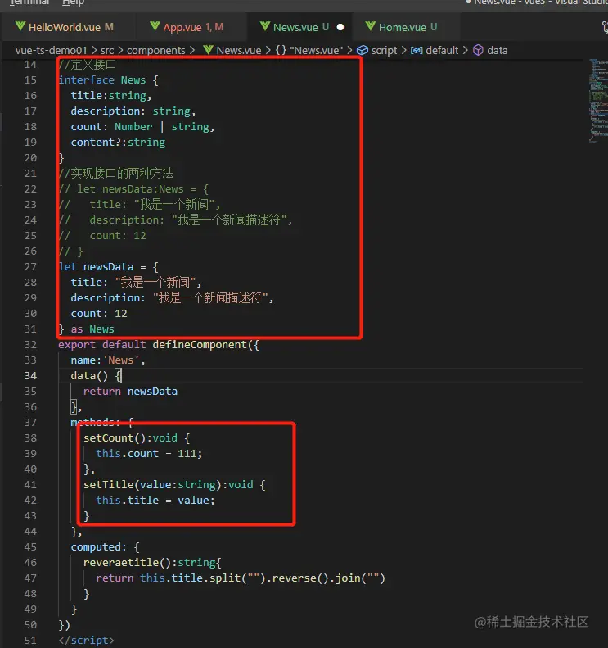Click 'content?:string' on line 19
The height and width of the screenshot is (648, 608).
[x=118, y=143]
